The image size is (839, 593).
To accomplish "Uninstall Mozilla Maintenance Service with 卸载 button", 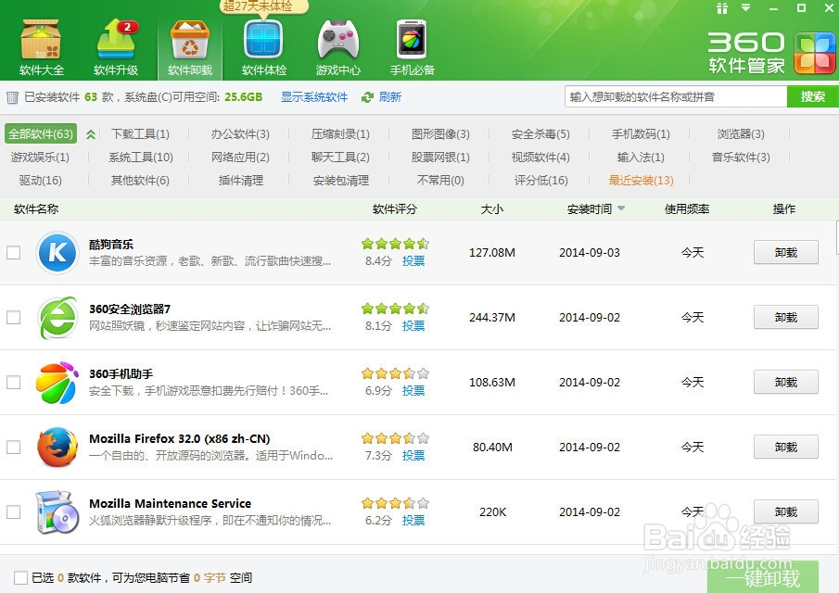I will click(x=786, y=512).
